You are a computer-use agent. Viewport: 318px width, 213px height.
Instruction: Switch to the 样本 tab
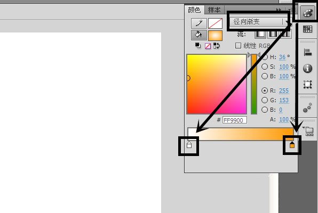214,10
